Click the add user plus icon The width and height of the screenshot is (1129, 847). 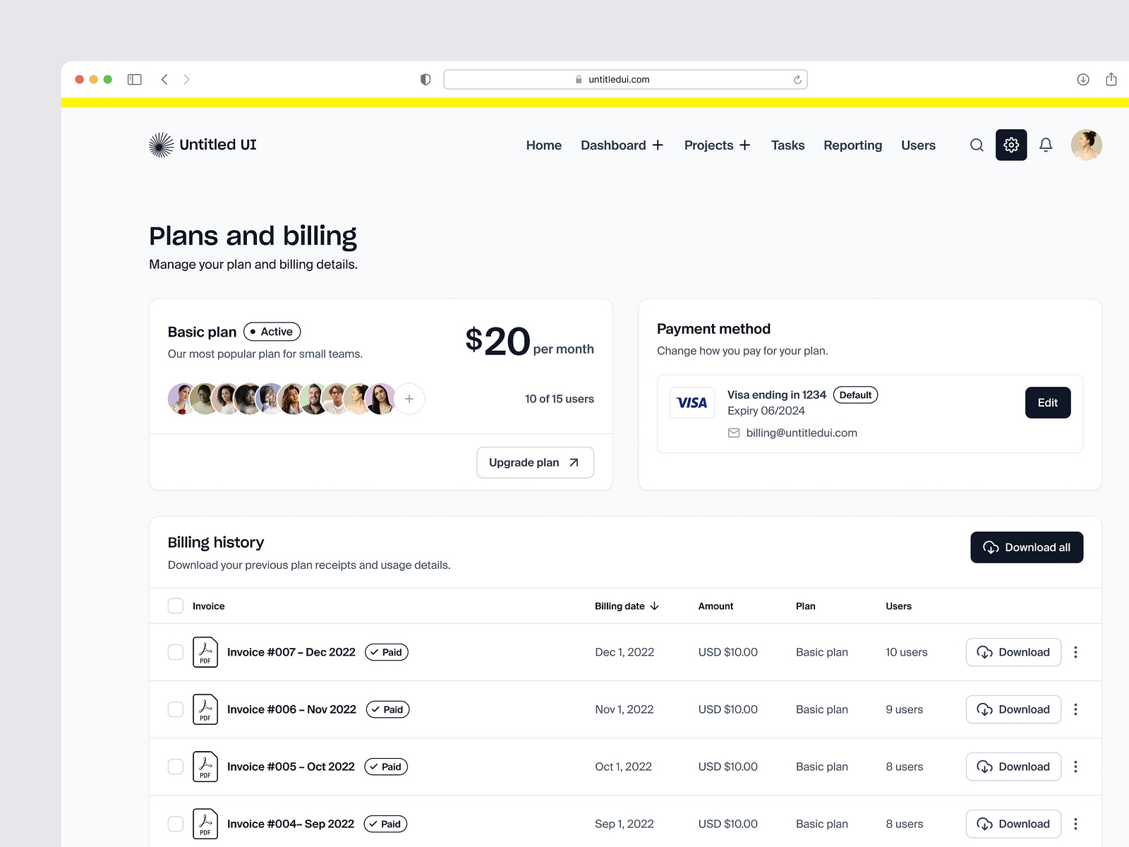(x=409, y=399)
